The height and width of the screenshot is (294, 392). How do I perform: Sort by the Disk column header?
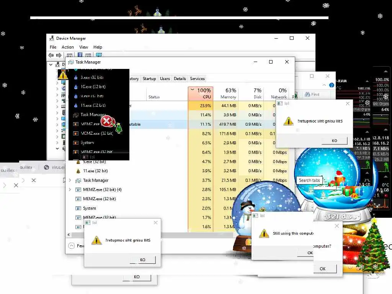pos(251,93)
